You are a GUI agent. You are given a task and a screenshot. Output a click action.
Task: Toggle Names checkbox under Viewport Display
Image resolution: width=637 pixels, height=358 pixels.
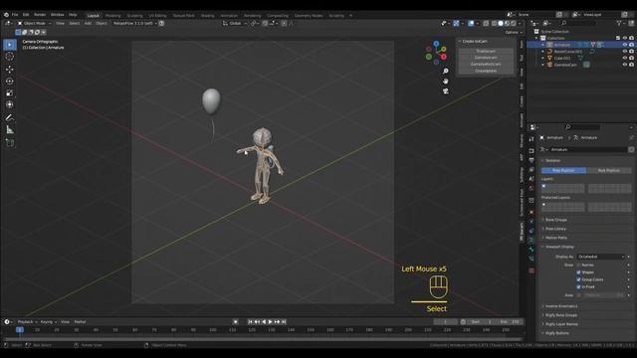point(578,266)
